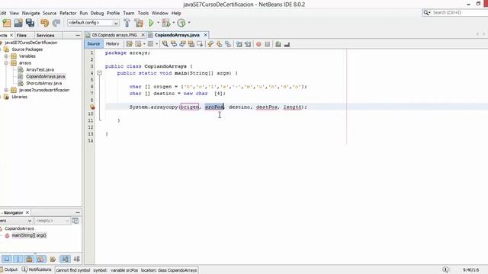Open the Tools menu
Viewport: 488px width, 274px height.
143,13
